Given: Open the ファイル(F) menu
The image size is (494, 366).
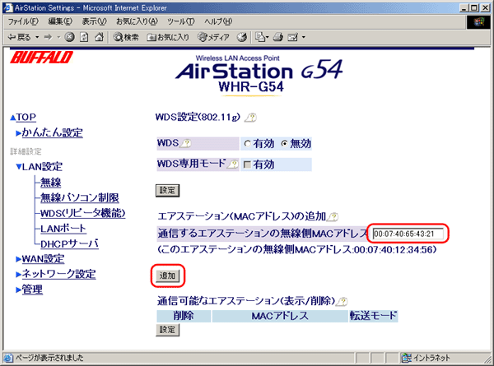Looking at the screenshot, I should coord(23,21).
